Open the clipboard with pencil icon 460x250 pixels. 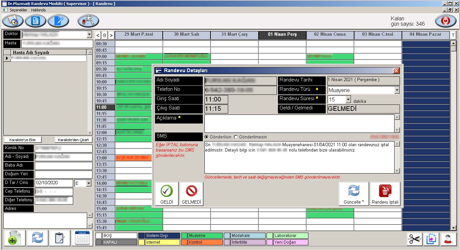tap(60, 238)
